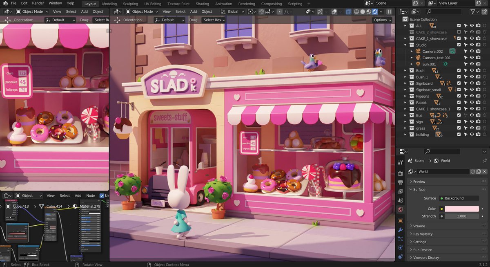
Task: Enable the CAKE_2_showcase collection checkbox
Action: coord(459,32)
